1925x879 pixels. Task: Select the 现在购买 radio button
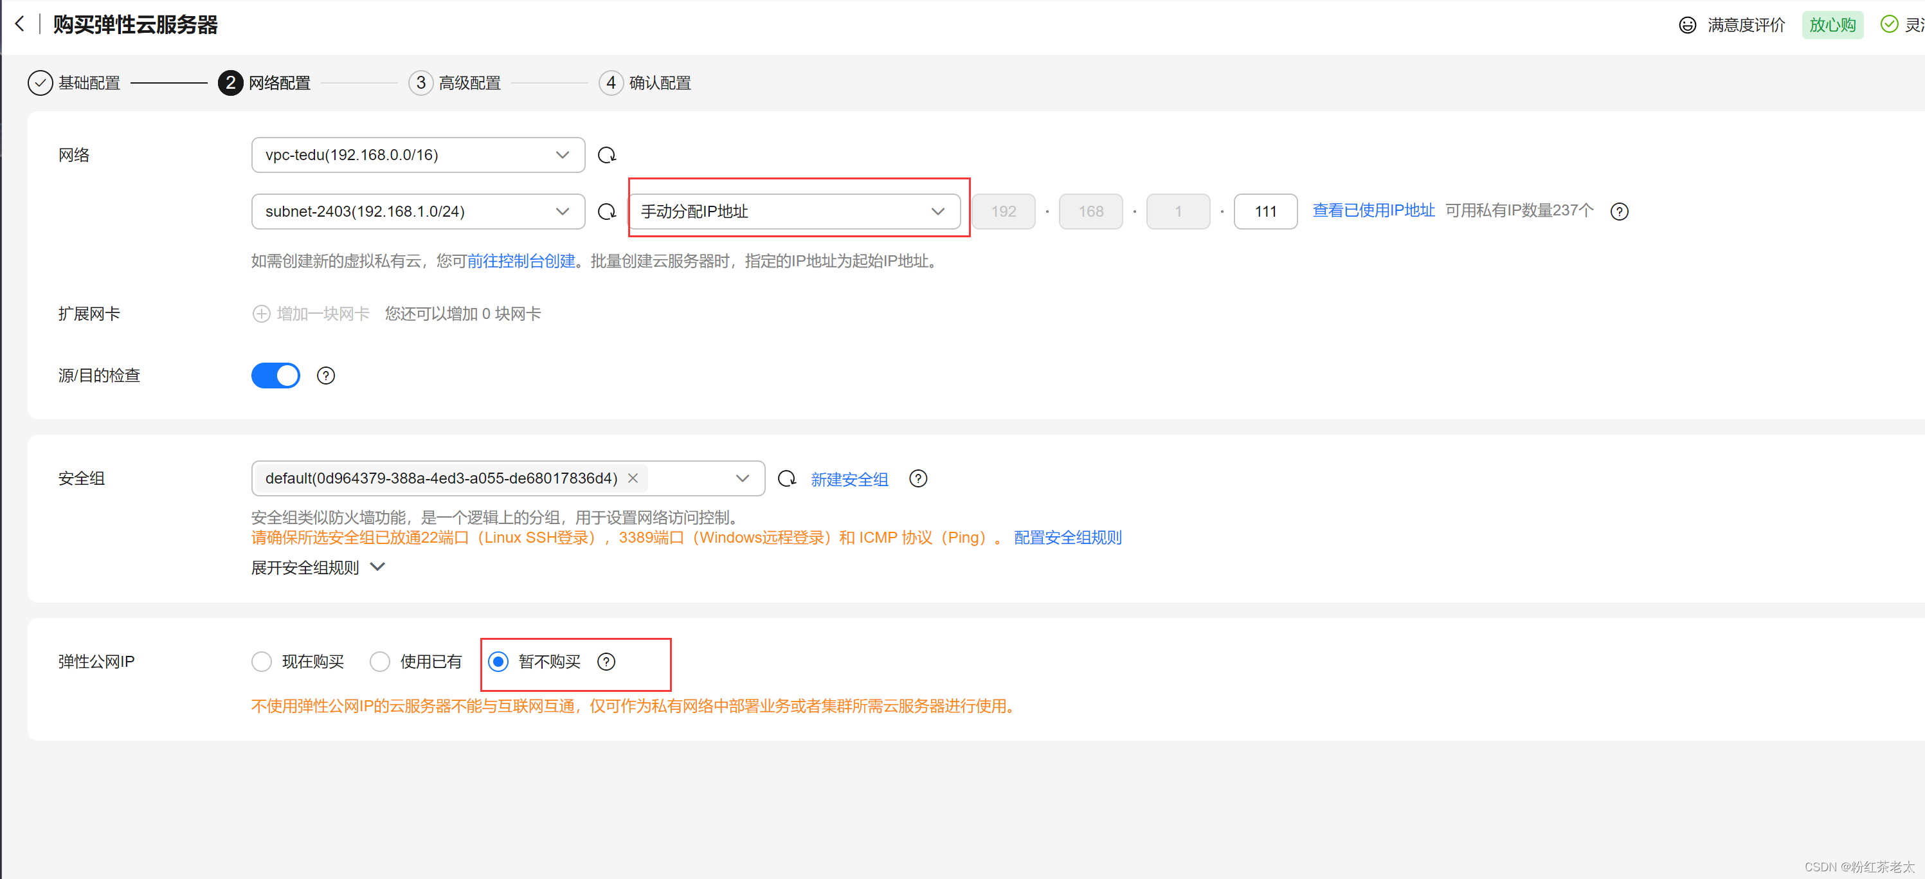click(x=262, y=662)
